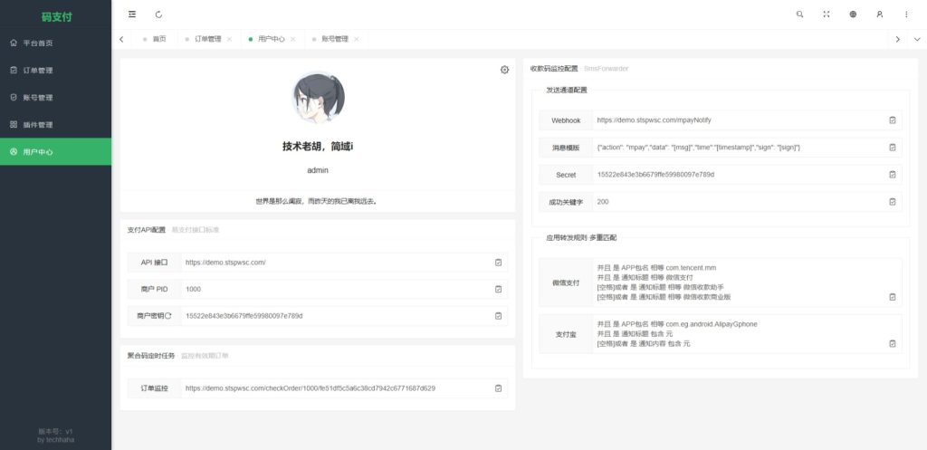Click the 码支付 logo title
Viewport: 927px width, 450px height.
pos(57,17)
